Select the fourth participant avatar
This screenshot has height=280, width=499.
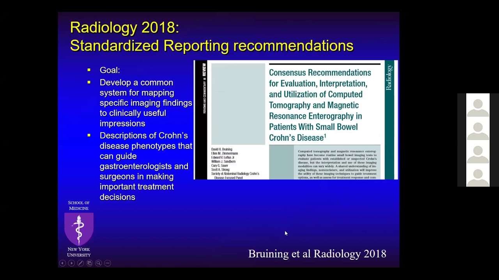tap(478, 175)
